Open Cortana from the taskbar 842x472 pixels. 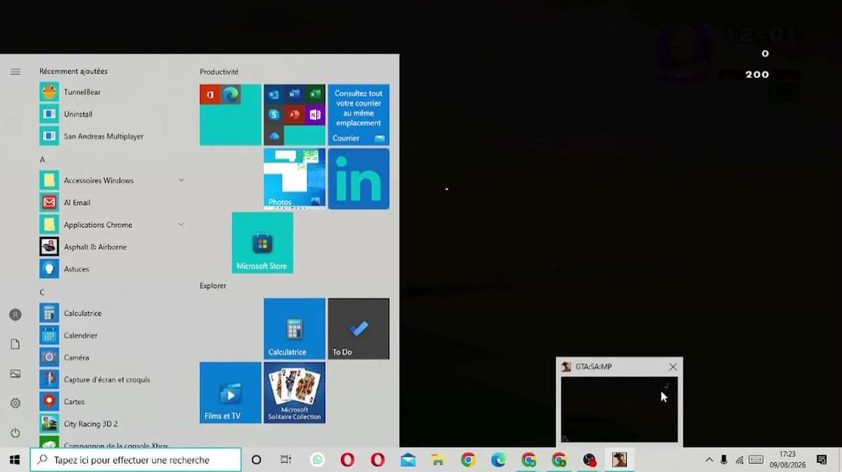point(256,460)
